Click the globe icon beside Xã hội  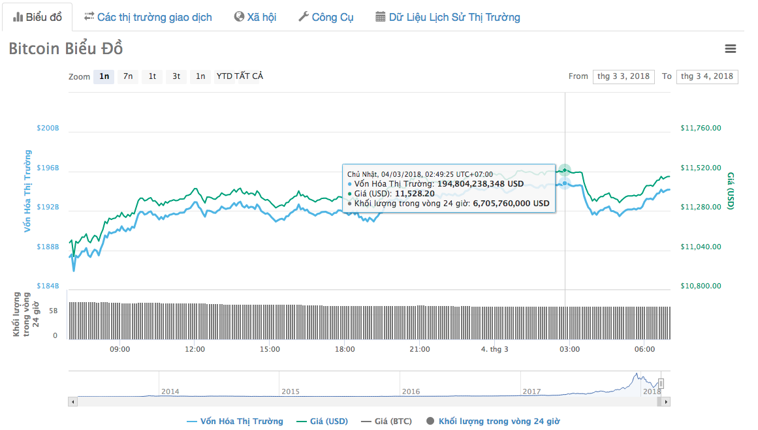coord(239,16)
